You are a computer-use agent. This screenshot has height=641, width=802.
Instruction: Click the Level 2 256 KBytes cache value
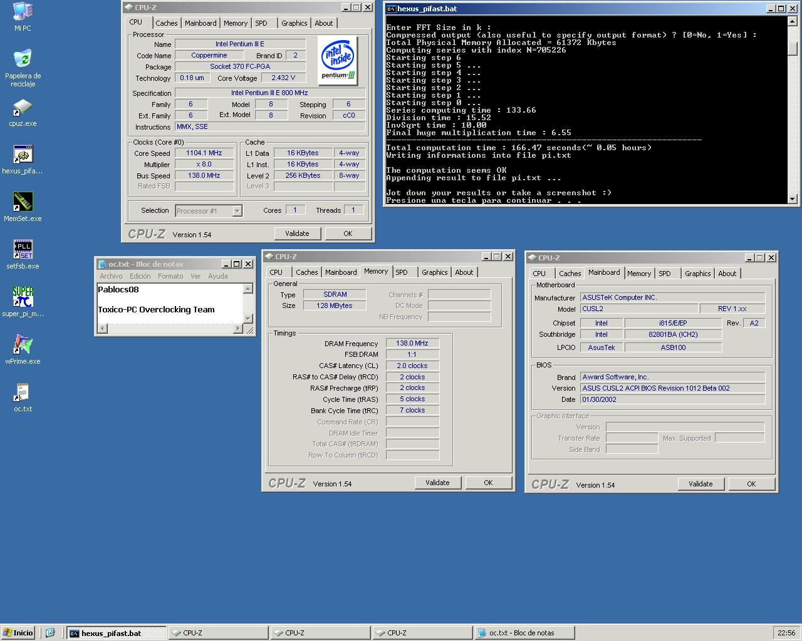click(x=303, y=175)
